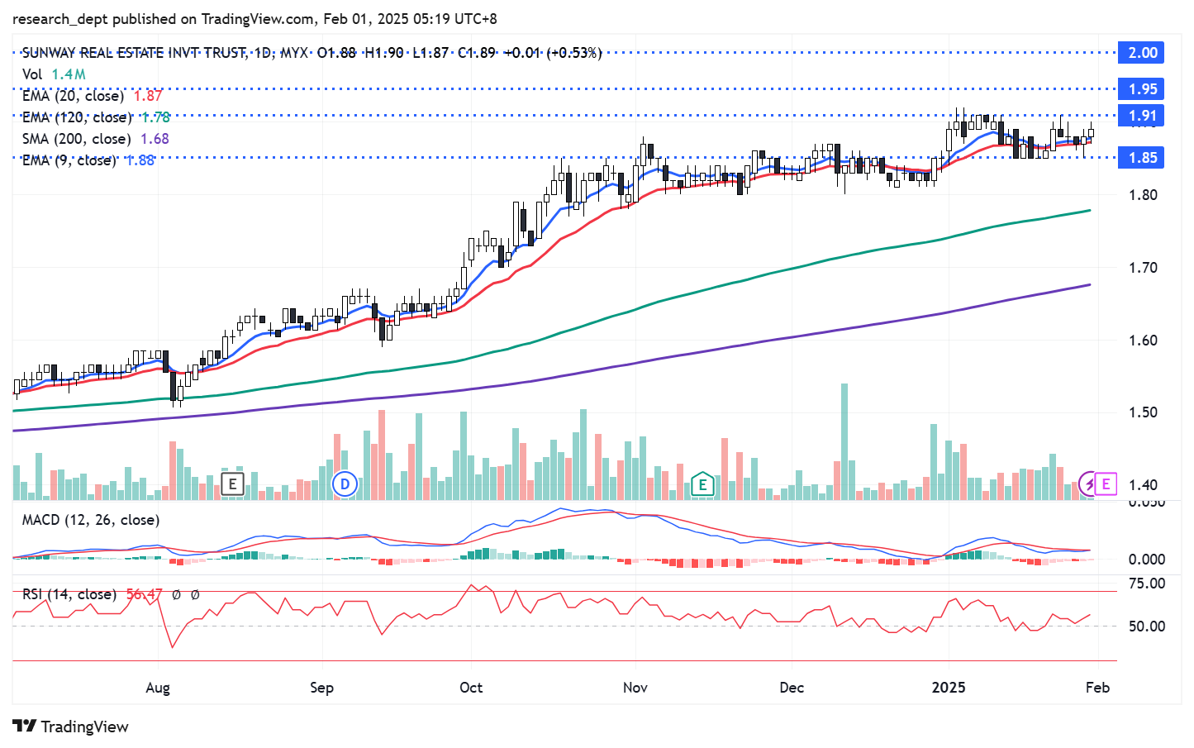Click the TradingView logo icon
This screenshot has width=1194, height=748.
point(25,727)
